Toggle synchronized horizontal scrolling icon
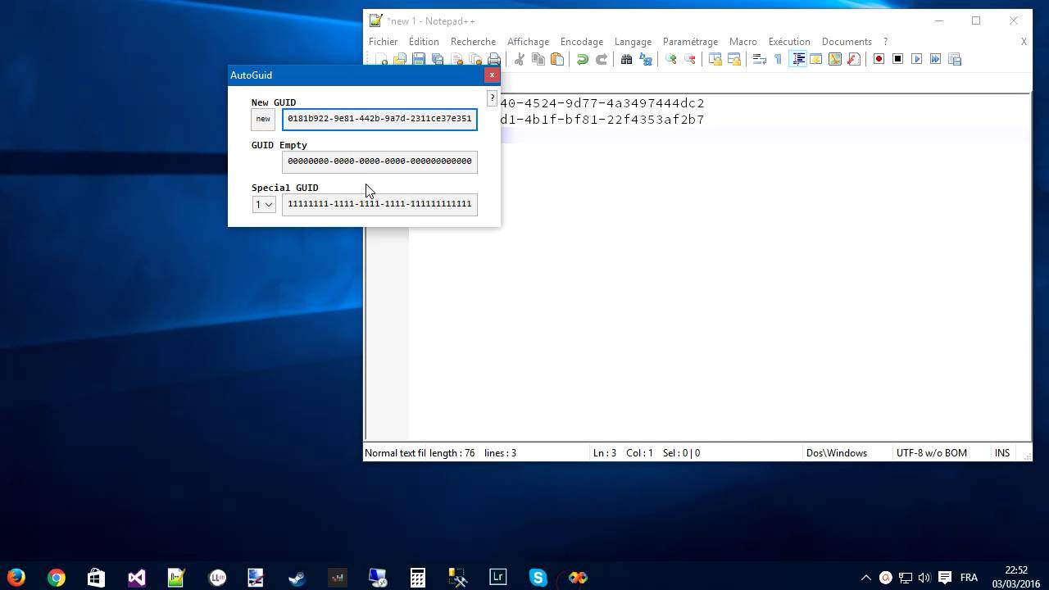1049x590 pixels. click(x=733, y=59)
